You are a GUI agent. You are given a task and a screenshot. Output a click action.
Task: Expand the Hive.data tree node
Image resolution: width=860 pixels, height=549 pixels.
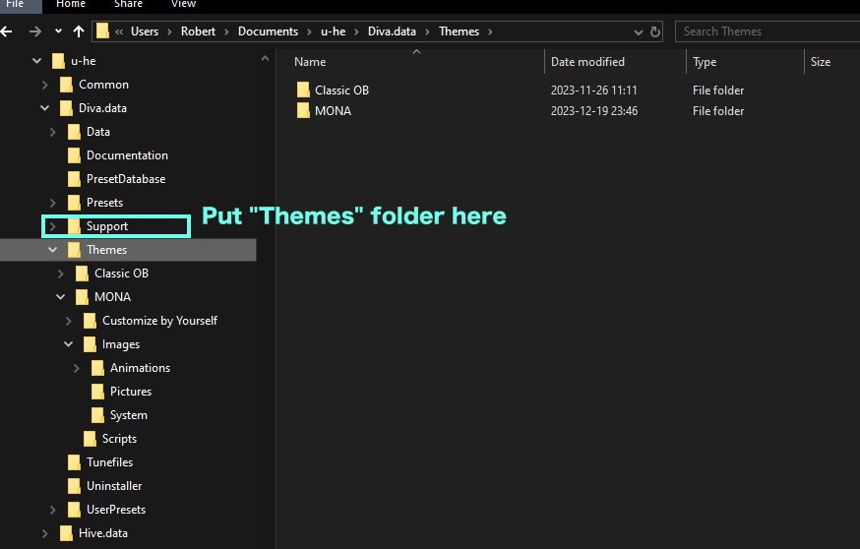point(44,533)
